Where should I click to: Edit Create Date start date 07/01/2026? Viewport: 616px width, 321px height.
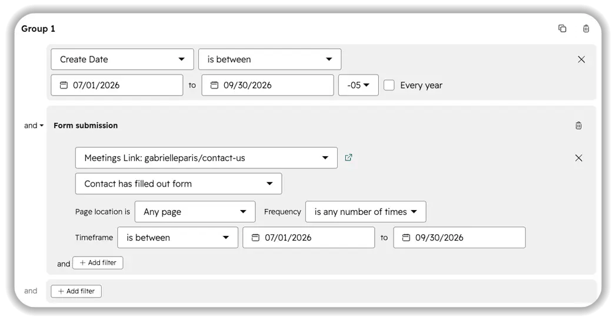pos(116,85)
